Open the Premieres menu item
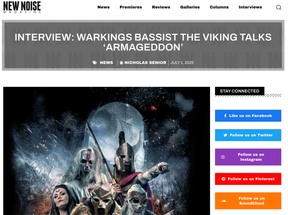This screenshot has width=288, height=215. [x=131, y=7]
